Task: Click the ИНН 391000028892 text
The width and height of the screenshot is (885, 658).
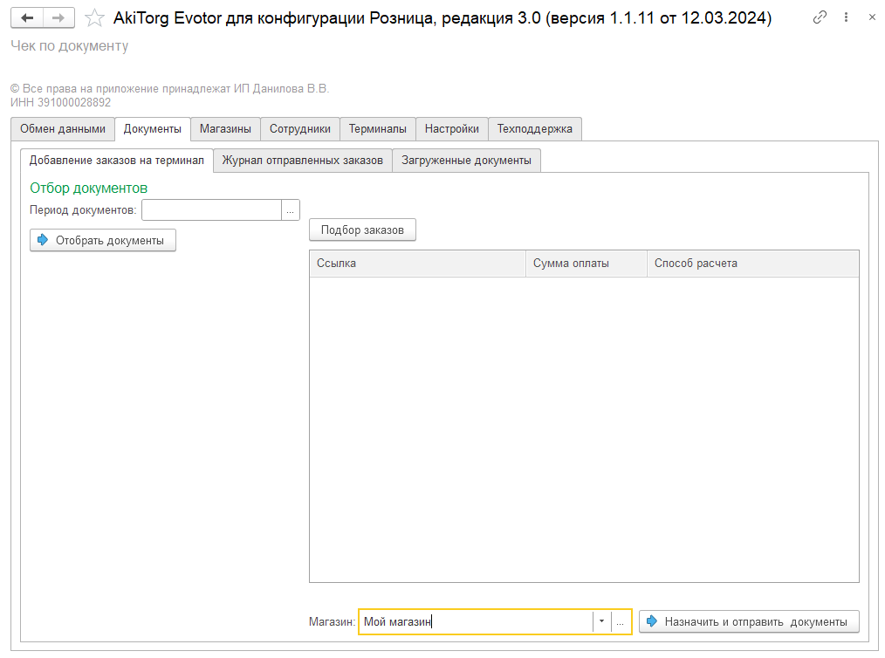Action: (60, 103)
